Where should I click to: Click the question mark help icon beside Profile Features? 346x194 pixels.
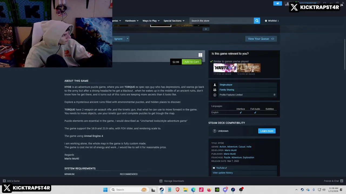pos(274,95)
